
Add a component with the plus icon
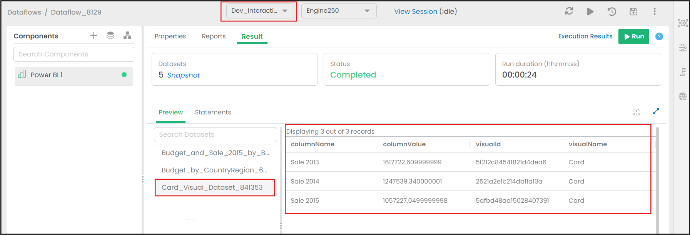coord(94,36)
